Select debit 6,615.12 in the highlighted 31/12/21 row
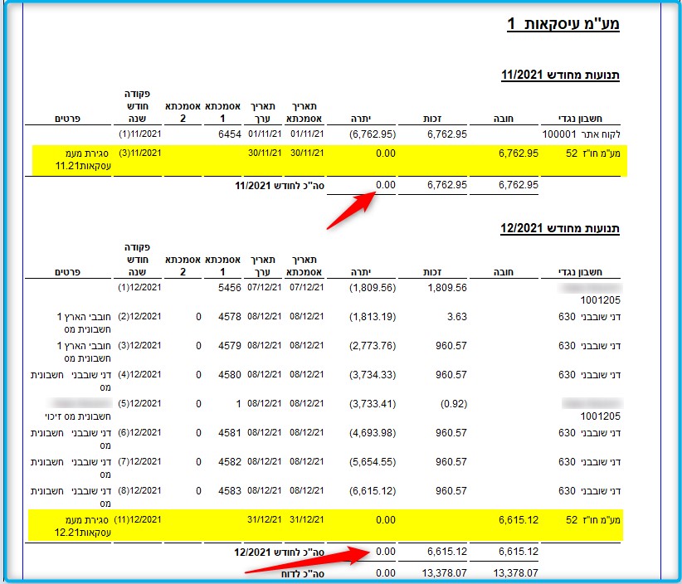Viewport: 682px width, 584px height. [519, 520]
